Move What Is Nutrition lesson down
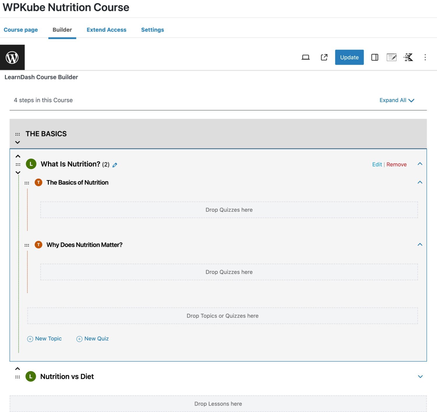This screenshot has height=412, width=437. coord(18,173)
